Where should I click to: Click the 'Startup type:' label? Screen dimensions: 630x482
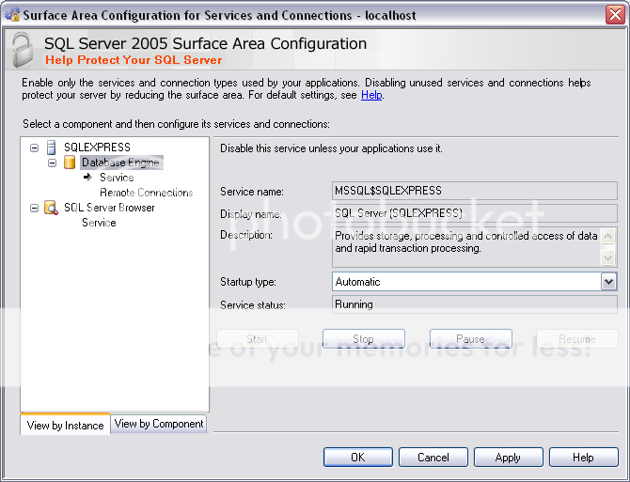(x=248, y=282)
